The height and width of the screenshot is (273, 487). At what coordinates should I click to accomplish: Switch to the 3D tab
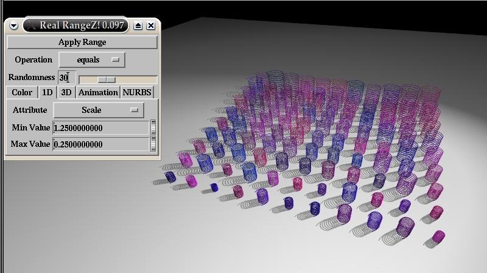coord(66,92)
